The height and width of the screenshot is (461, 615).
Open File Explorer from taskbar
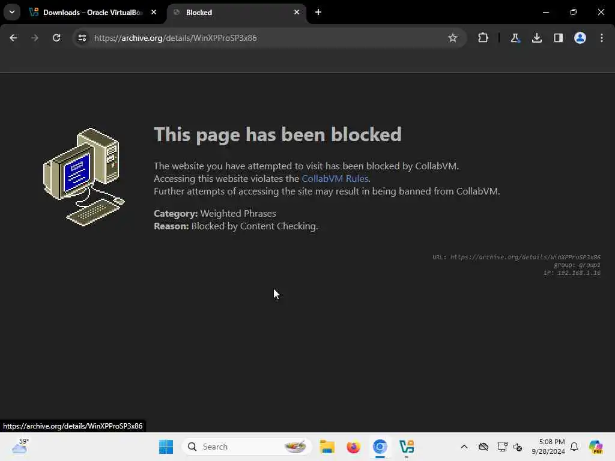point(327,447)
